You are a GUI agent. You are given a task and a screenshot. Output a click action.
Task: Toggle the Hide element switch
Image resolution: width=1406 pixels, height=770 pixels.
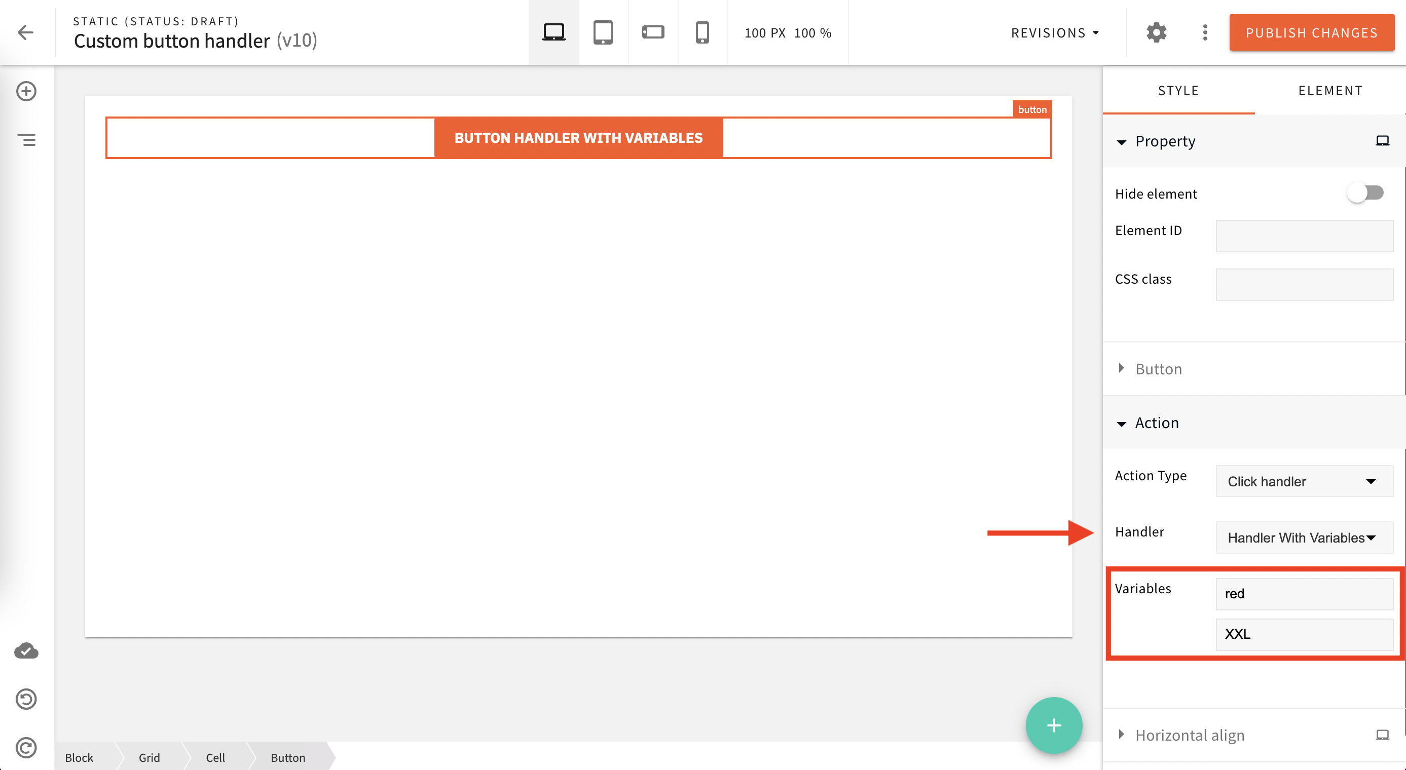point(1365,192)
